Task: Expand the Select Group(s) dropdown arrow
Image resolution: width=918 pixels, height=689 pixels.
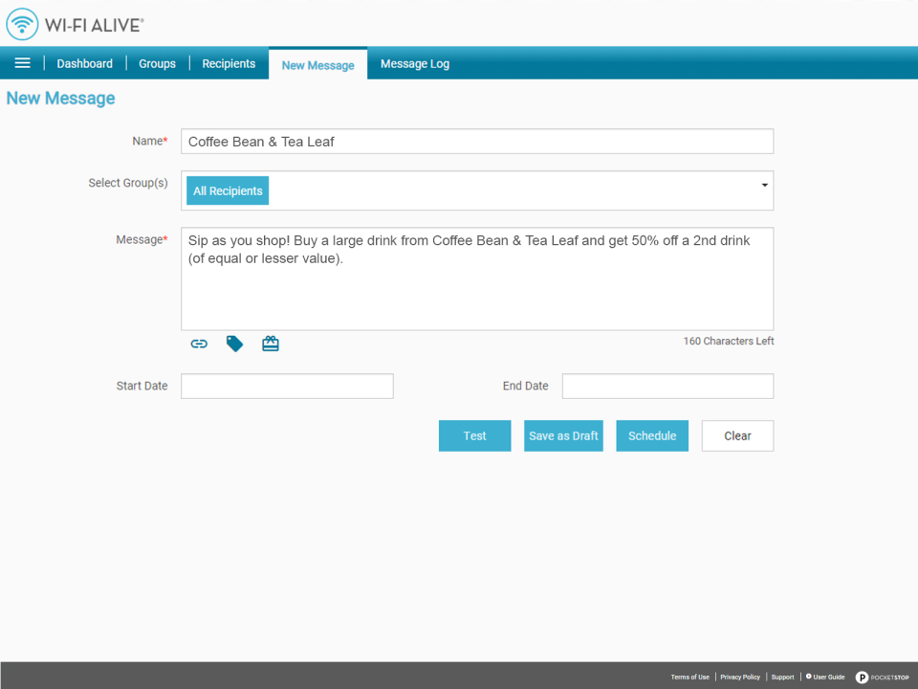Action: point(764,185)
